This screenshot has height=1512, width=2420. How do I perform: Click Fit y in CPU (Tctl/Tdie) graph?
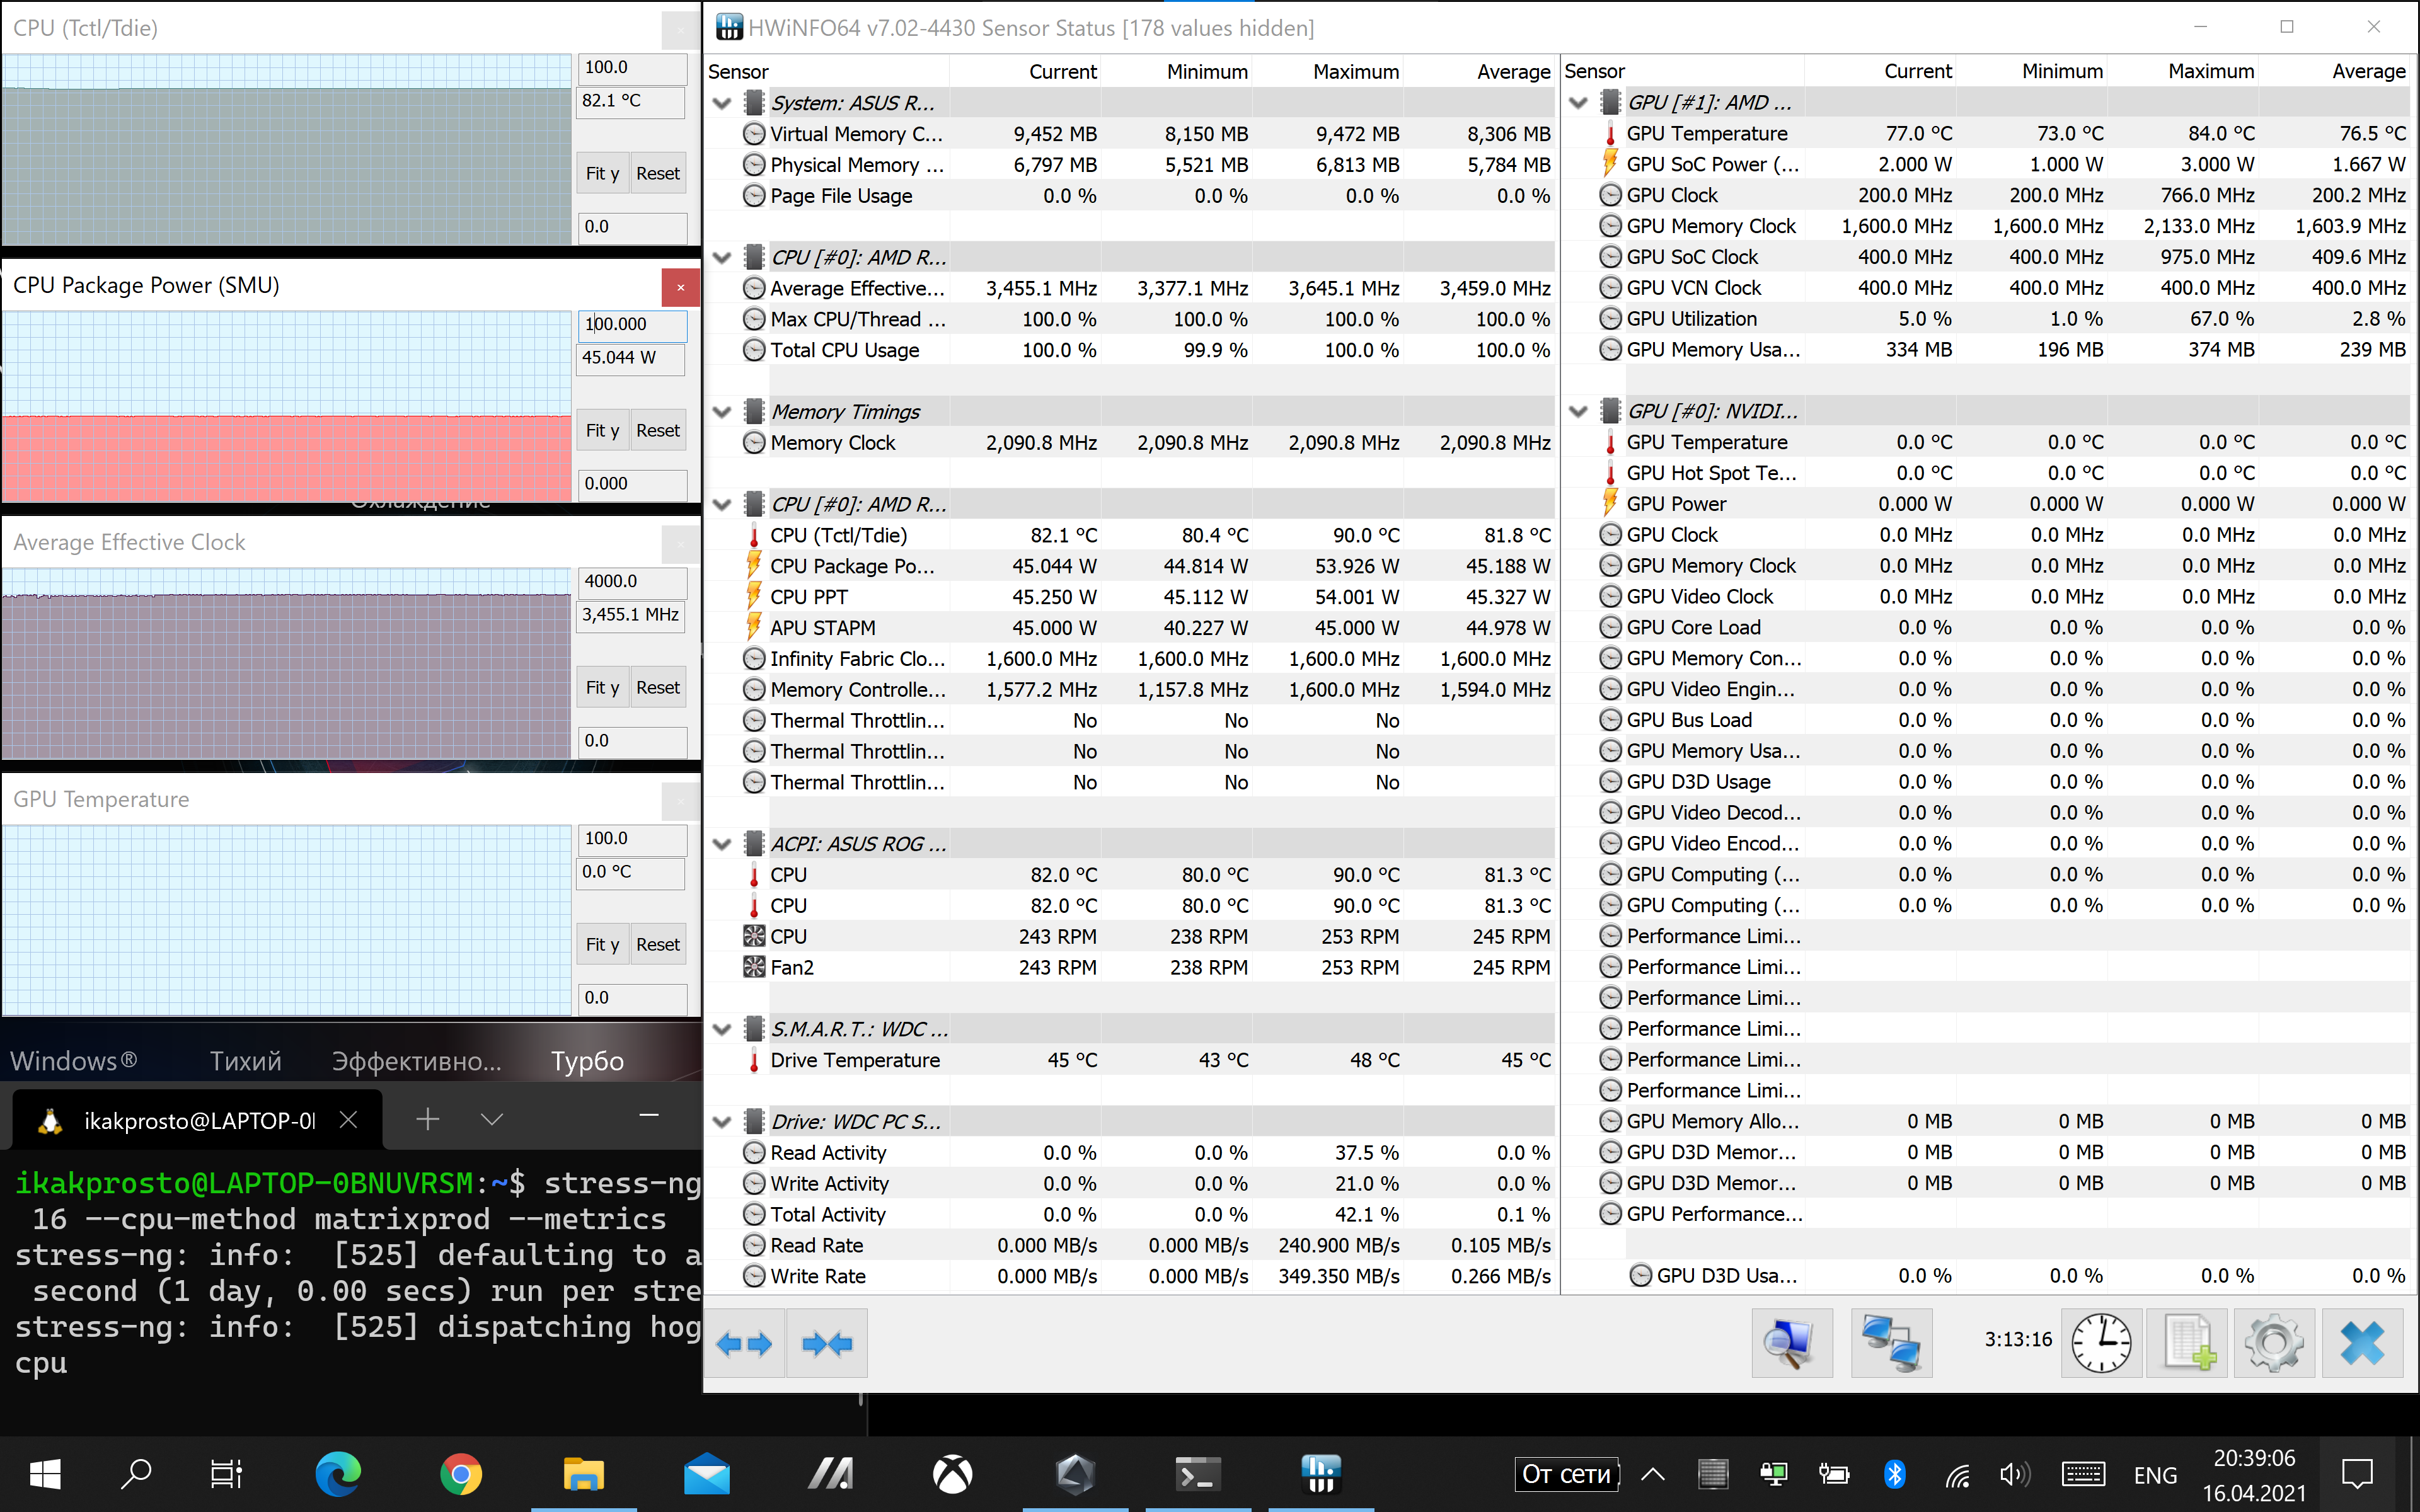pyautogui.click(x=602, y=173)
